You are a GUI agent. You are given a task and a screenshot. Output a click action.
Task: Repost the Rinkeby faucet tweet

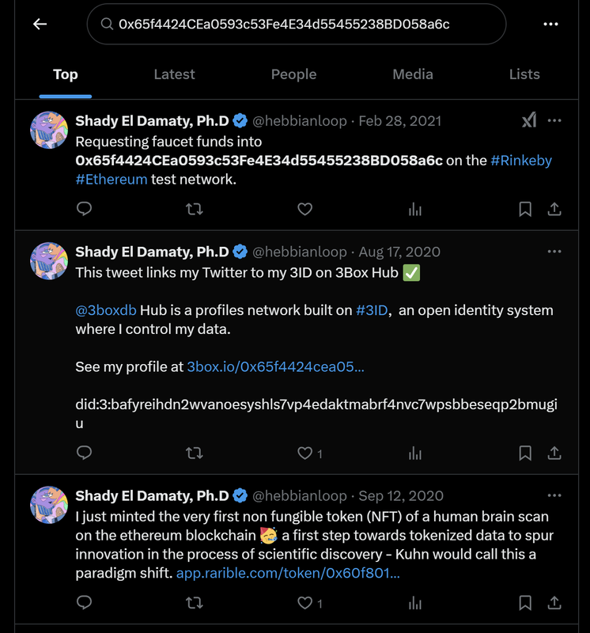tap(194, 209)
